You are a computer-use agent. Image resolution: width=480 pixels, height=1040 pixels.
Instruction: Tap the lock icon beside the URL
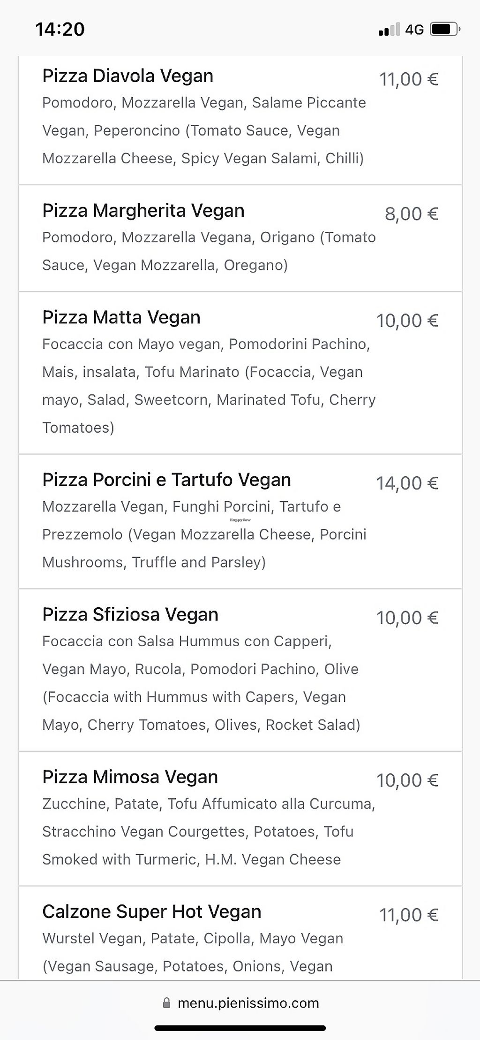(x=166, y=1003)
